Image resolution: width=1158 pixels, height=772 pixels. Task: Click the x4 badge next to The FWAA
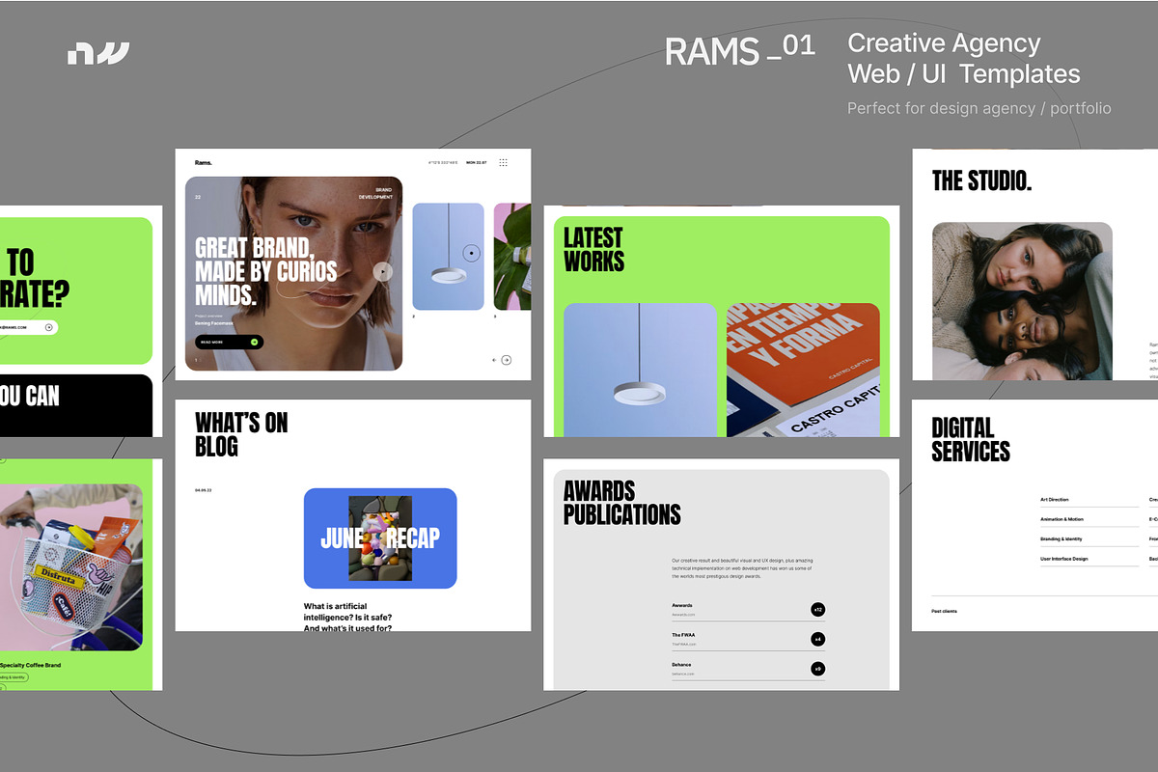coord(818,639)
